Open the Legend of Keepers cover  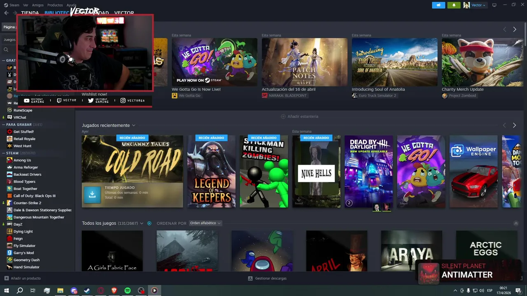(211, 171)
